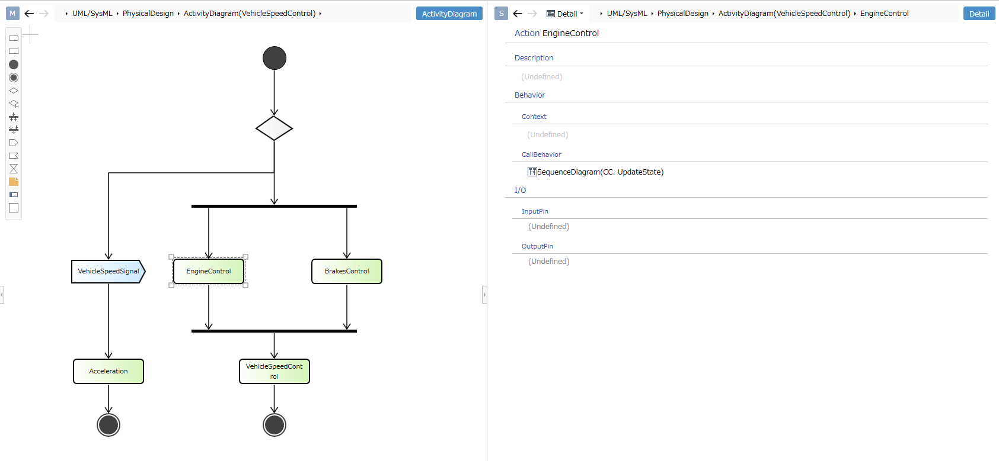Open EngineControl breadcrumb in the right pane
The width and height of the screenshot is (999, 461).
[x=884, y=14]
